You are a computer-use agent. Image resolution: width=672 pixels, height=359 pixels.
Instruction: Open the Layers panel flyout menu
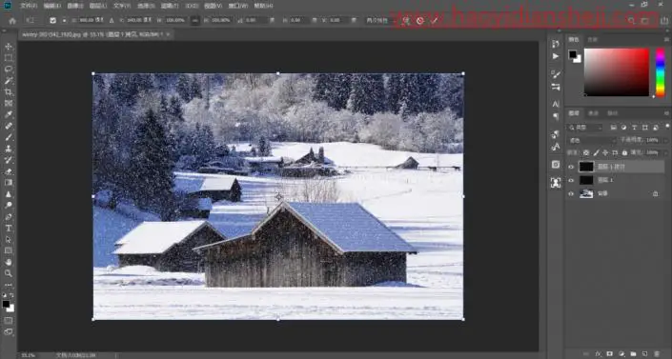pyautogui.click(x=666, y=113)
